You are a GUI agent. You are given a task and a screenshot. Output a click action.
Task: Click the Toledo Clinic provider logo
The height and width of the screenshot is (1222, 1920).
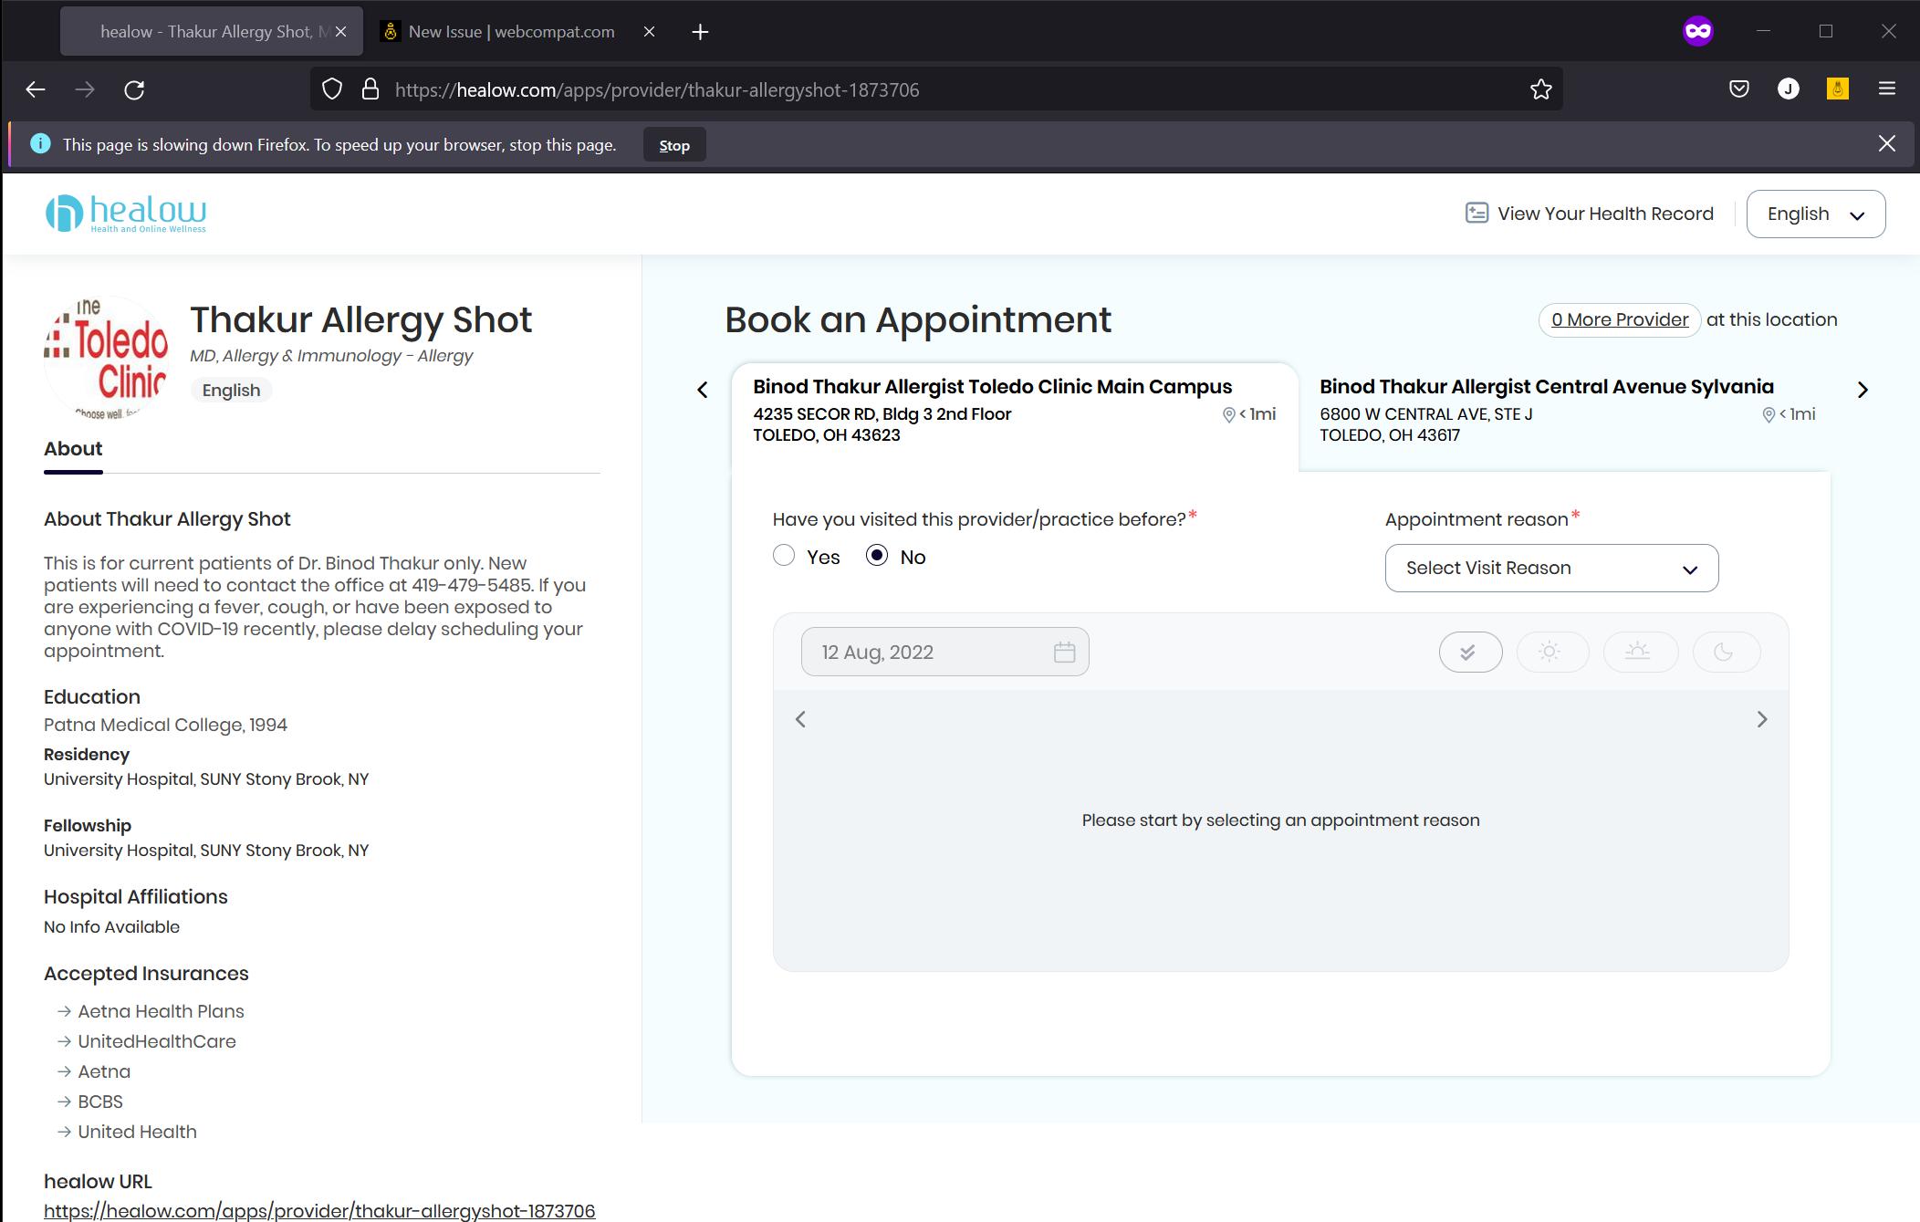107,358
